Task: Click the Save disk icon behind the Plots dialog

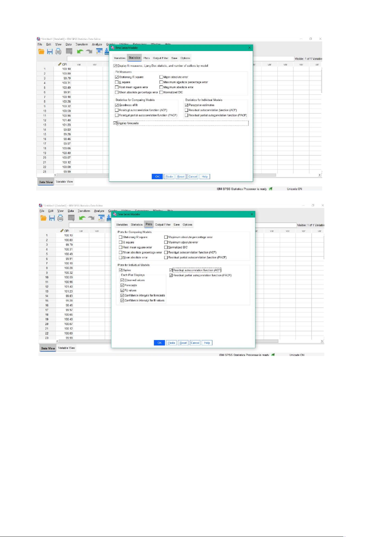Action: pyautogui.click(x=52, y=218)
